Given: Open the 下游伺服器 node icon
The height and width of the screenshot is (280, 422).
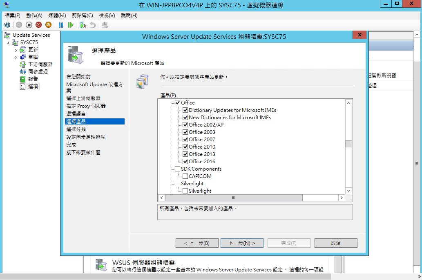Looking at the screenshot, I should pyautogui.click(x=23, y=64).
